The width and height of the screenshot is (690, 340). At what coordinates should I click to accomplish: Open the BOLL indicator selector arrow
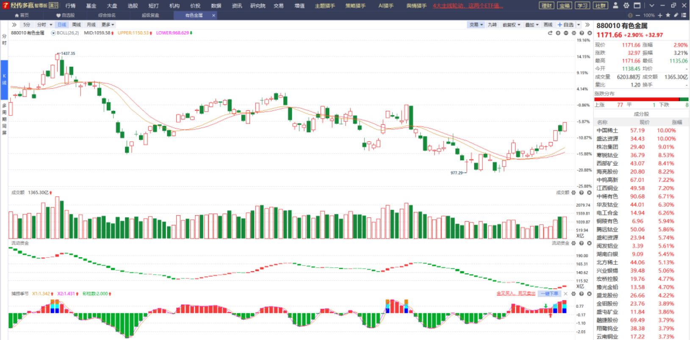coord(53,33)
